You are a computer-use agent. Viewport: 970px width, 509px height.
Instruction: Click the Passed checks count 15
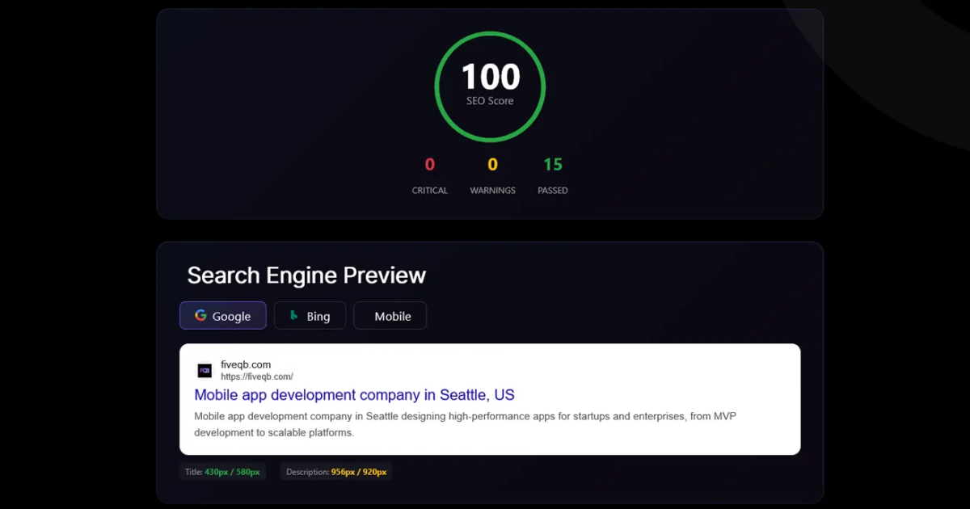click(553, 165)
